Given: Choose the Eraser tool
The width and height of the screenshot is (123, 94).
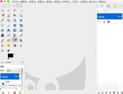Looking at the screenshot, I should pyautogui.click(x=9, y=40).
